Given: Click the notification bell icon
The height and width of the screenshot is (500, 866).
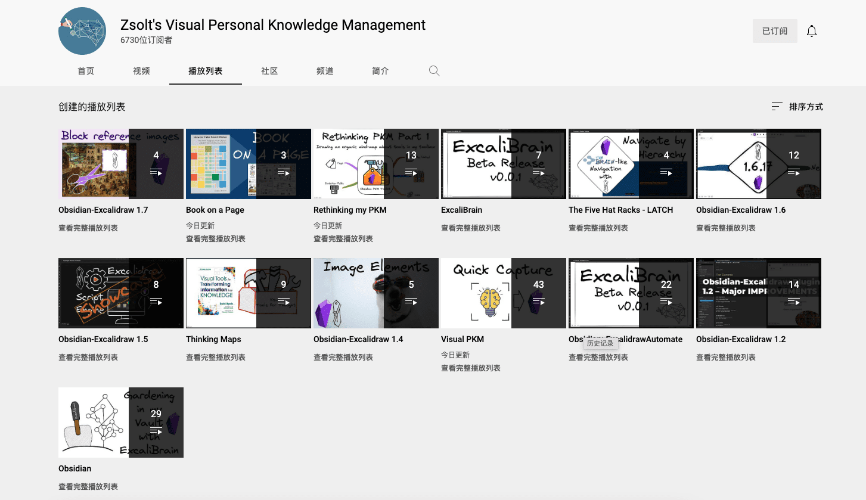Looking at the screenshot, I should (x=811, y=31).
